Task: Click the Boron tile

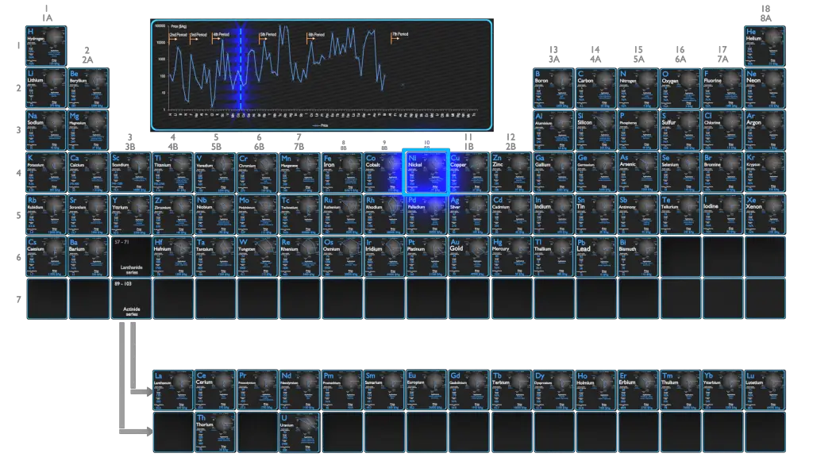Action: pos(553,88)
